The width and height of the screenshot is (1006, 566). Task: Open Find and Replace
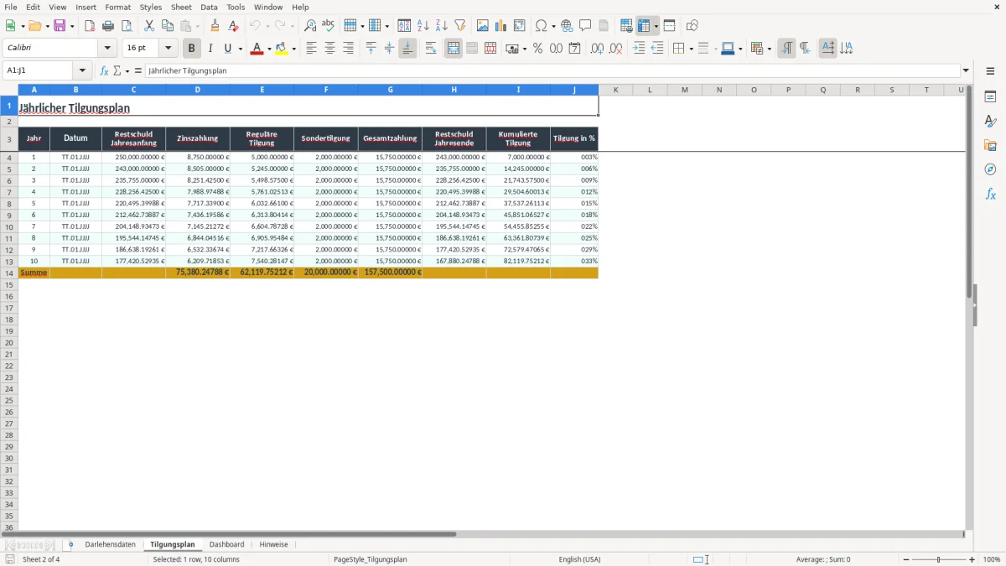(x=310, y=26)
